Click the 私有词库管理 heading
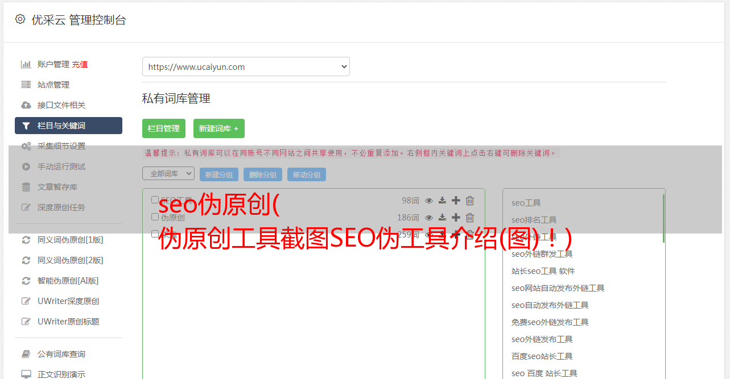The height and width of the screenshot is (379, 730). pyautogui.click(x=176, y=99)
